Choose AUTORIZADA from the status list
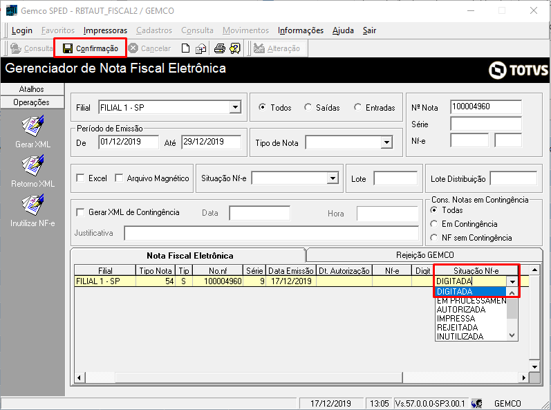The width and height of the screenshot is (551, 410). tap(471, 310)
